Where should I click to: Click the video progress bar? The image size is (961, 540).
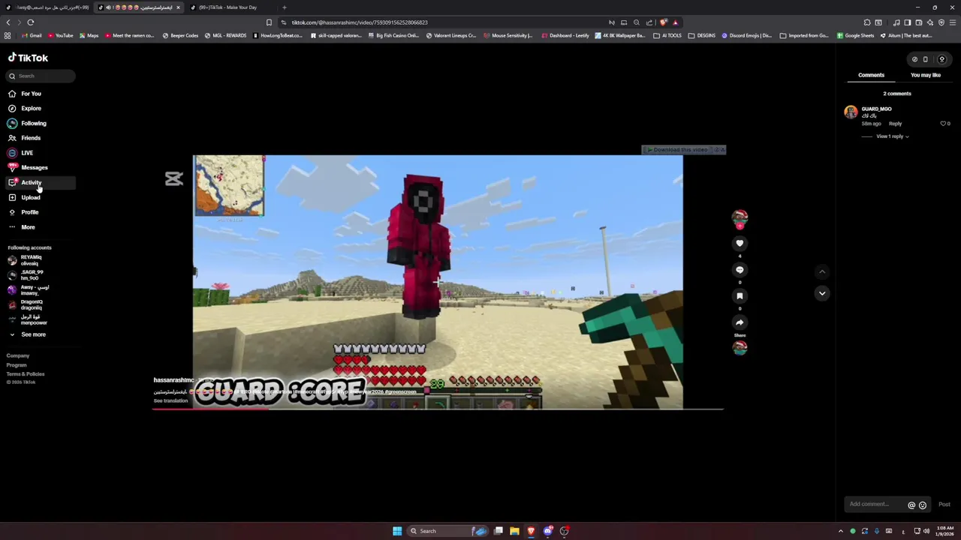pyautogui.click(x=438, y=409)
